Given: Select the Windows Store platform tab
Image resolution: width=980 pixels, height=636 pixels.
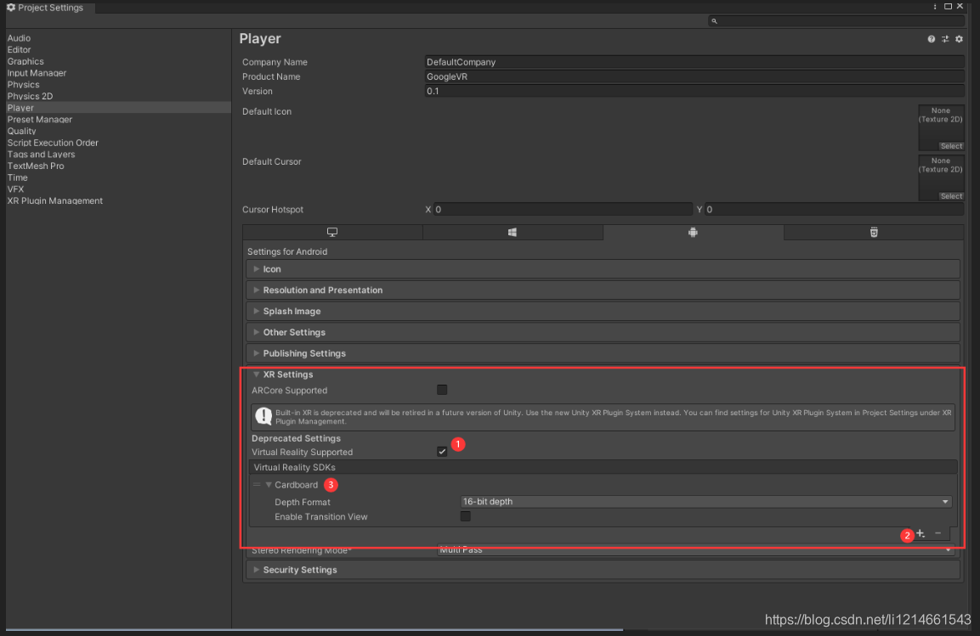Looking at the screenshot, I should pyautogui.click(x=513, y=232).
